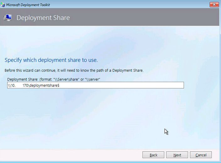This screenshot has height=163, width=221.
Task: Click the 'Microsoft Deployment Toolkit' window title text
Action: point(28,5)
